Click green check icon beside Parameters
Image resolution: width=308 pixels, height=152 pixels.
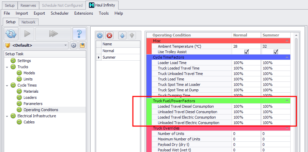pos(19,104)
